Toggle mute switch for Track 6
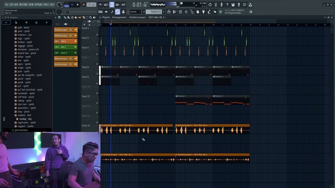 click(x=97, y=54)
